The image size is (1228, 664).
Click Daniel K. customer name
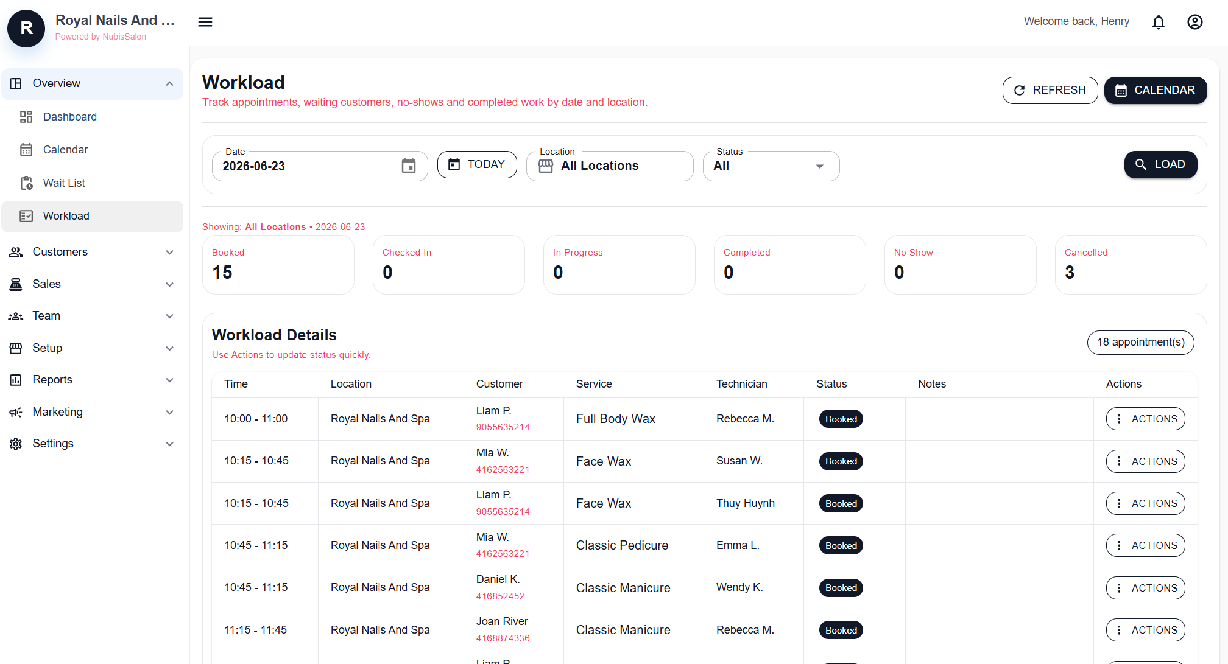[498, 579]
